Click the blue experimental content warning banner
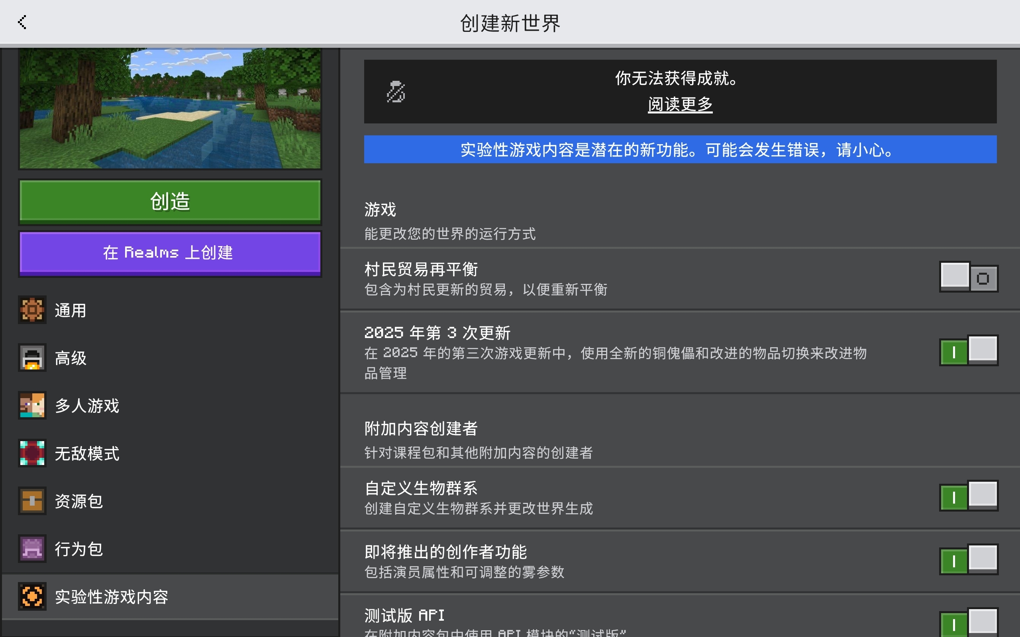This screenshot has height=637, width=1020. 680,149
